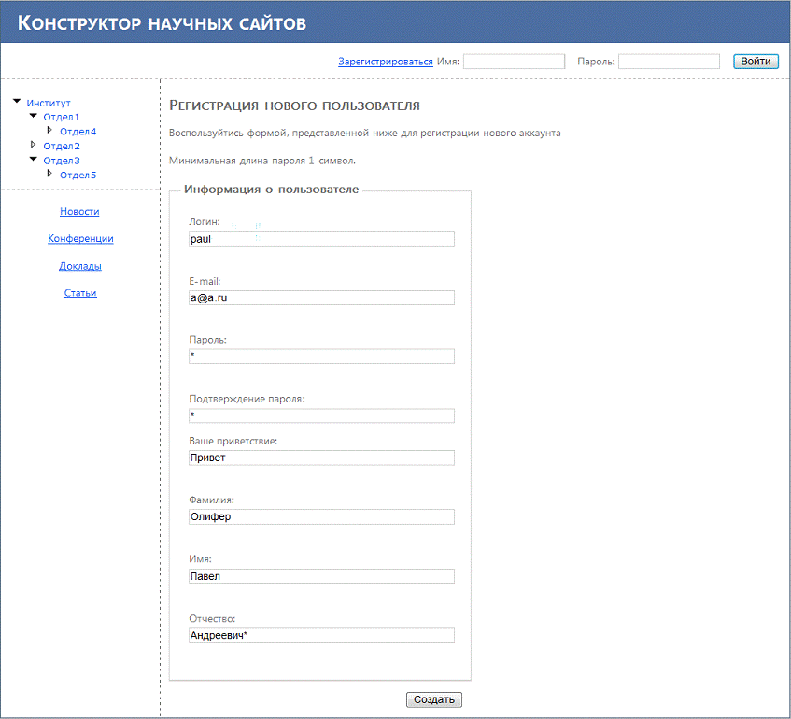The image size is (791, 719).
Task: Click the Фамилия field with Олифер
Action: point(321,517)
